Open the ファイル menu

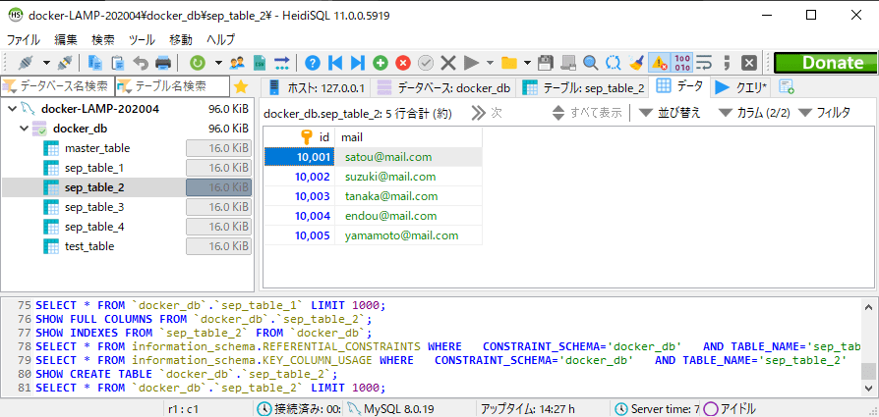tap(23, 40)
